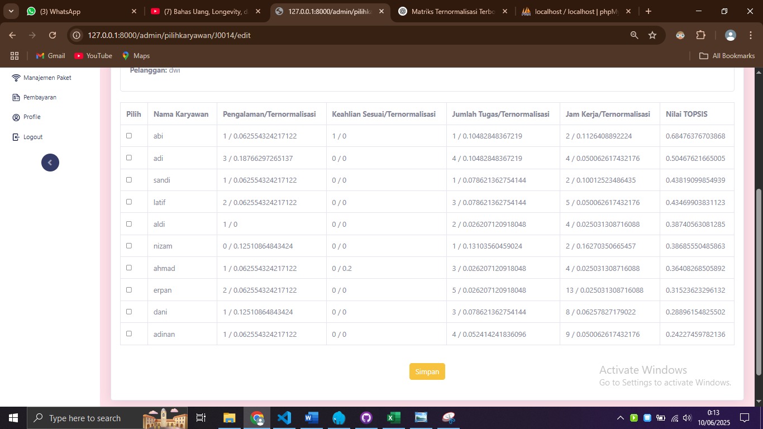Click the Logout icon in sidebar

click(x=16, y=137)
